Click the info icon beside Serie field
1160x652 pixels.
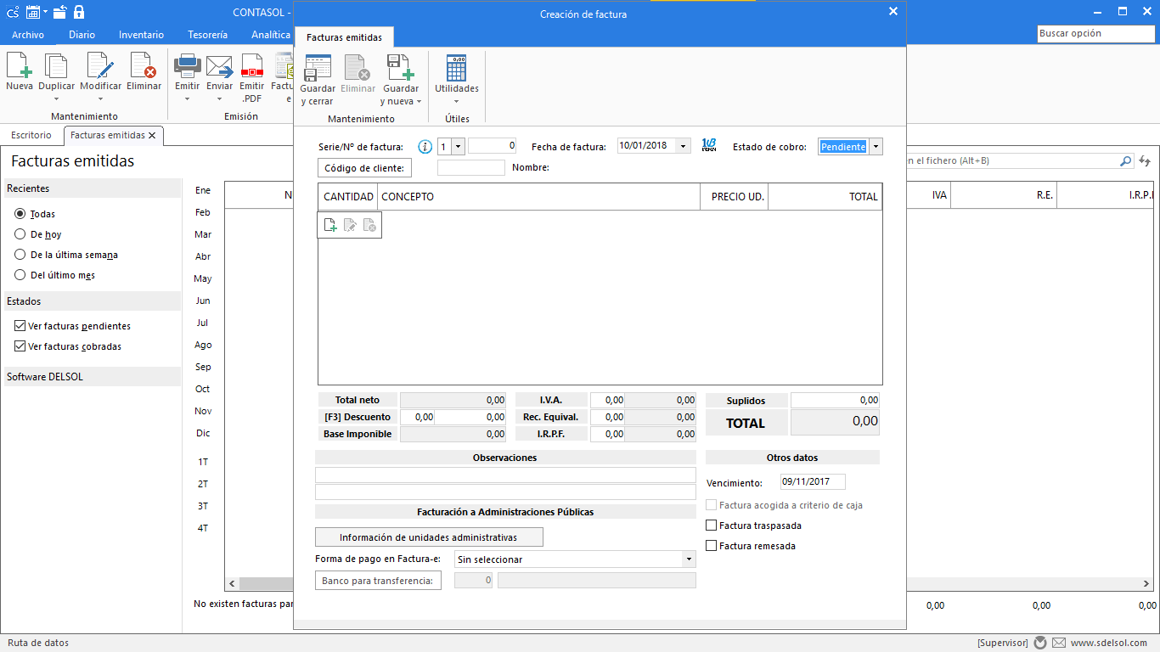coord(425,147)
